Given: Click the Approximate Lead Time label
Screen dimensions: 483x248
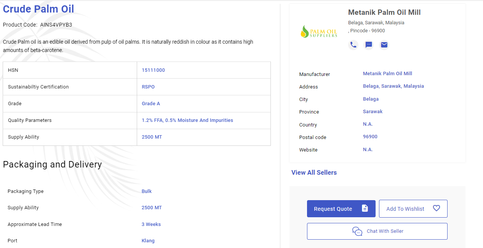Looking at the screenshot, I should 35,224.
